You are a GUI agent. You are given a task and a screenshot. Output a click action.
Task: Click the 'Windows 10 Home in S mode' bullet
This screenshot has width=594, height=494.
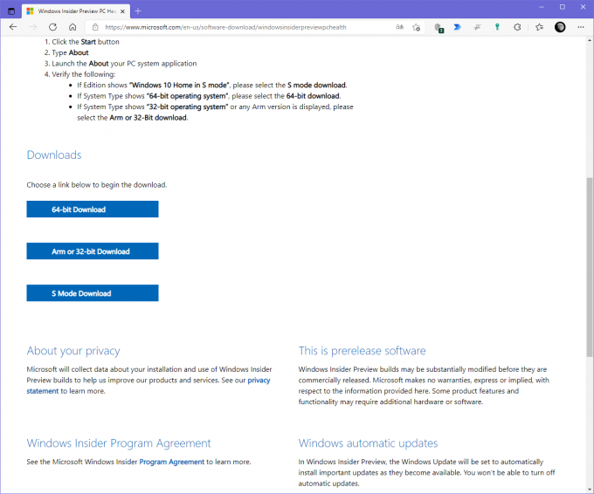coord(212,86)
